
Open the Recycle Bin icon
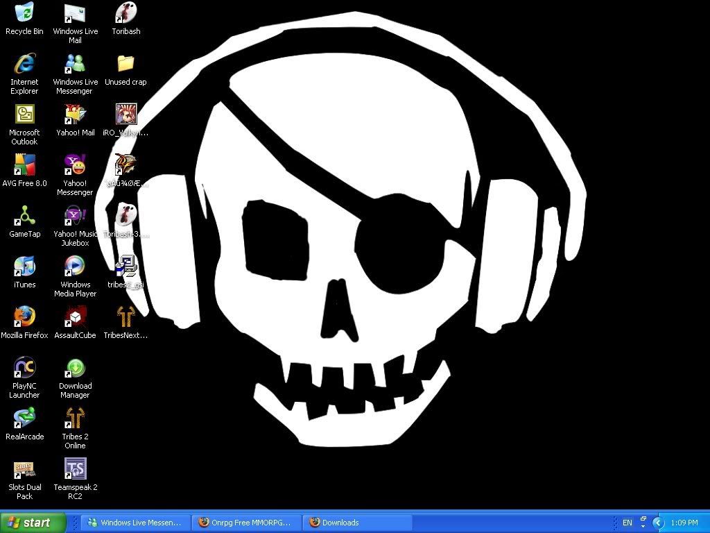coord(24,13)
